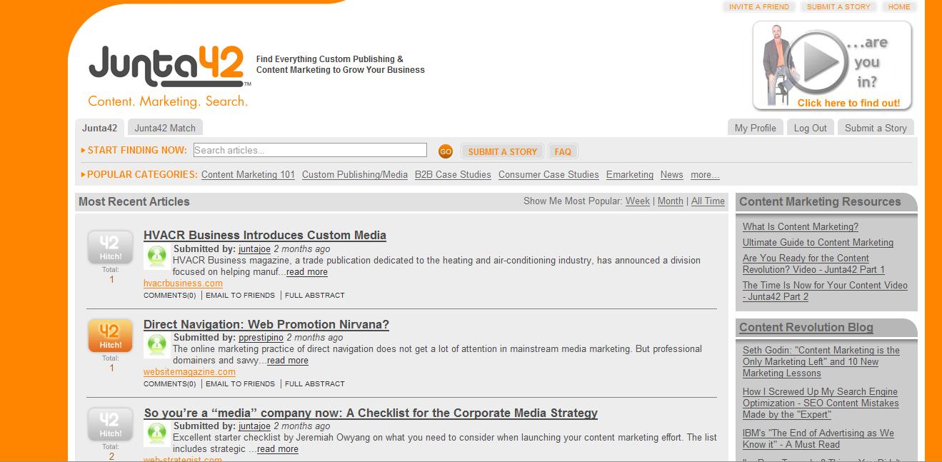Click the 42 Hitch! icon for Corporate Media Strategy article
This screenshot has height=462, width=942.
click(111, 425)
